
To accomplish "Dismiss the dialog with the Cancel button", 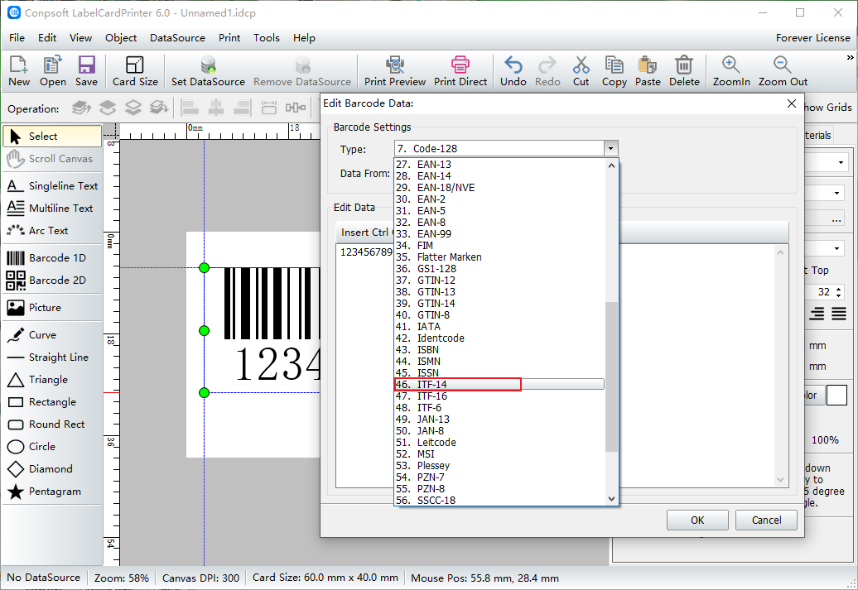I will point(766,520).
